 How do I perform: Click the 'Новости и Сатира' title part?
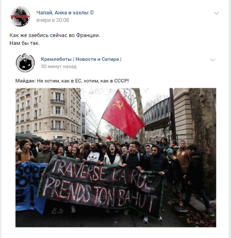click(x=97, y=59)
